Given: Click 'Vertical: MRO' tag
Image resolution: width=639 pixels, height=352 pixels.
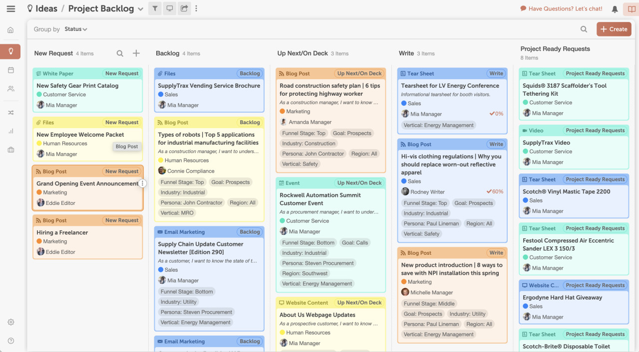Looking at the screenshot, I should 177,213.
